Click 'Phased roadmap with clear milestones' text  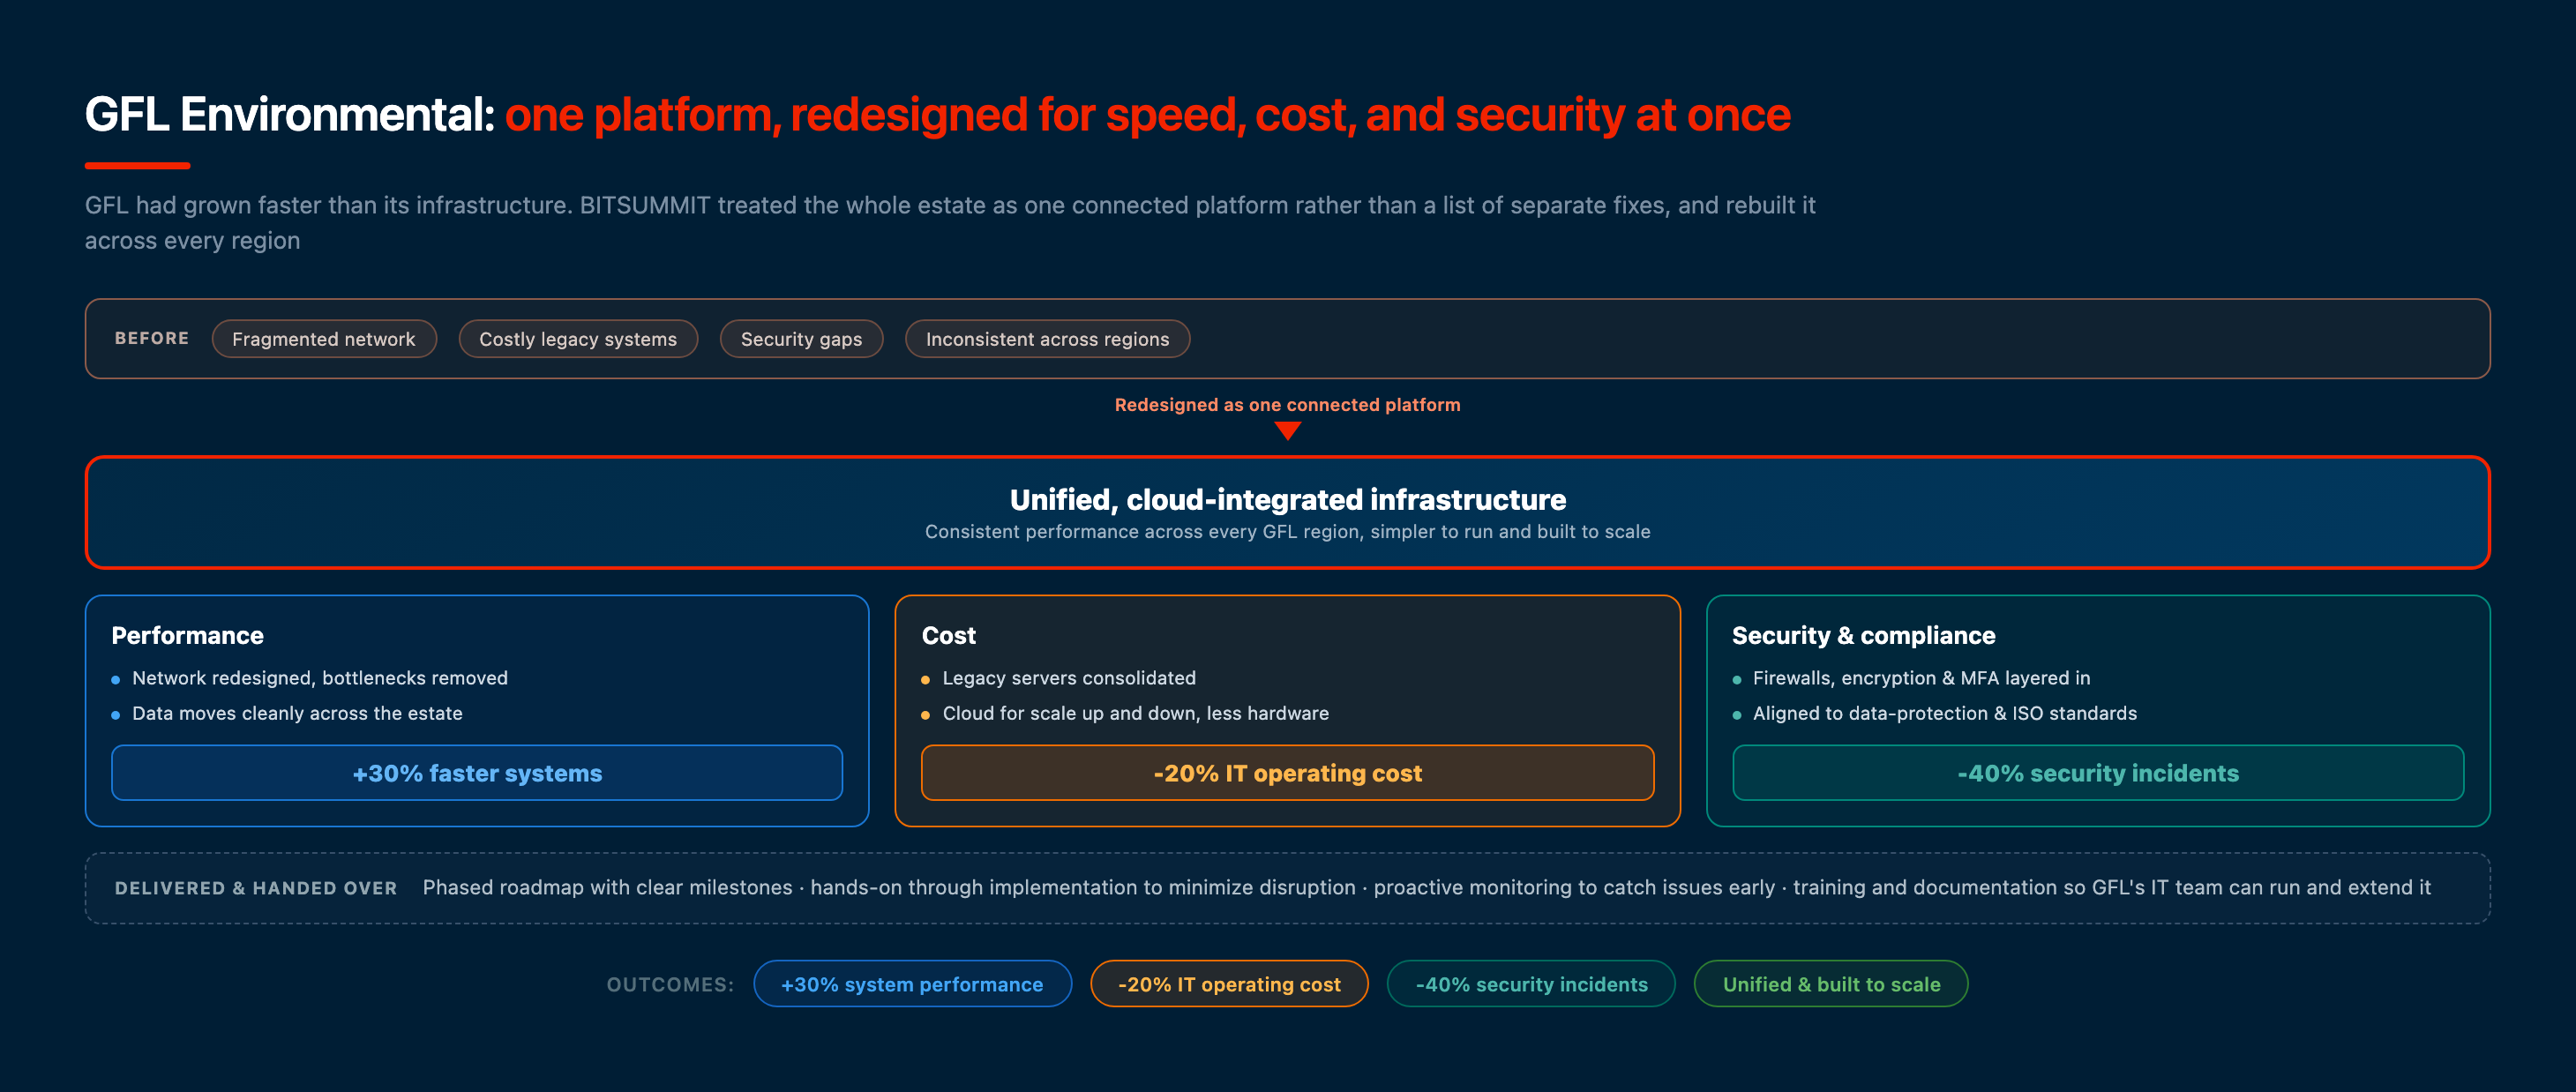pyautogui.click(x=607, y=888)
